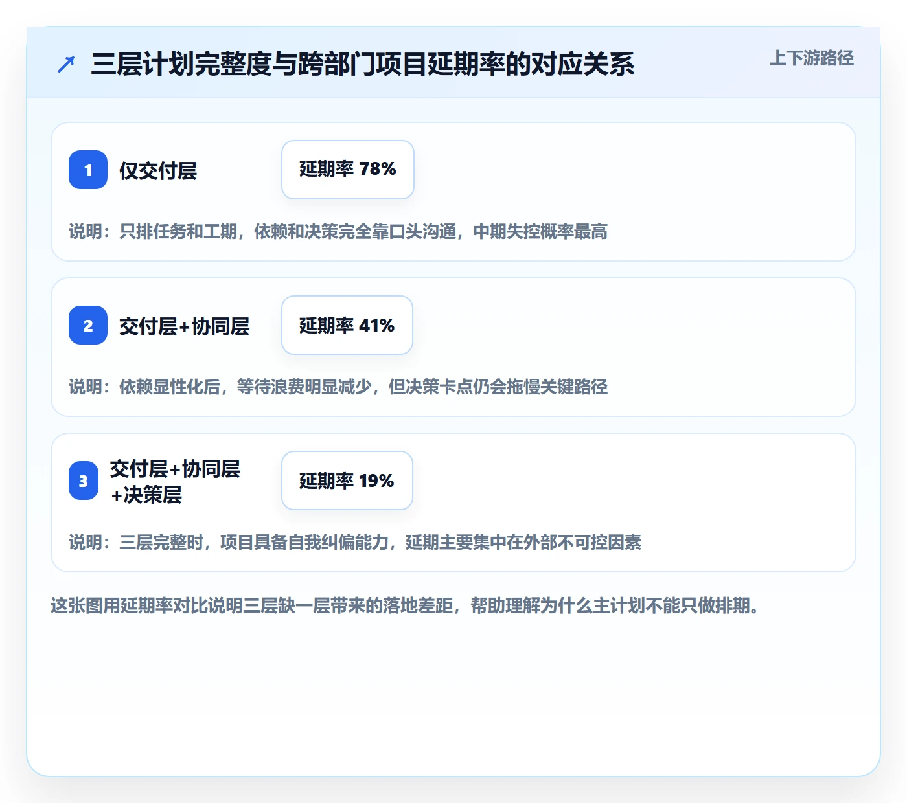Click the number 2 badge for 交付层+协同层
907x803 pixels.
pyautogui.click(x=88, y=325)
